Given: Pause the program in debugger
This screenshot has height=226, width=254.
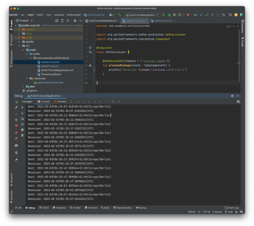Looking at the screenshot, I should tap(16, 120).
